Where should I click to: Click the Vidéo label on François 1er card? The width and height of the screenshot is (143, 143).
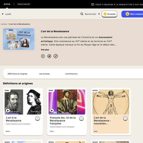pyautogui.click(x=51, y=90)
